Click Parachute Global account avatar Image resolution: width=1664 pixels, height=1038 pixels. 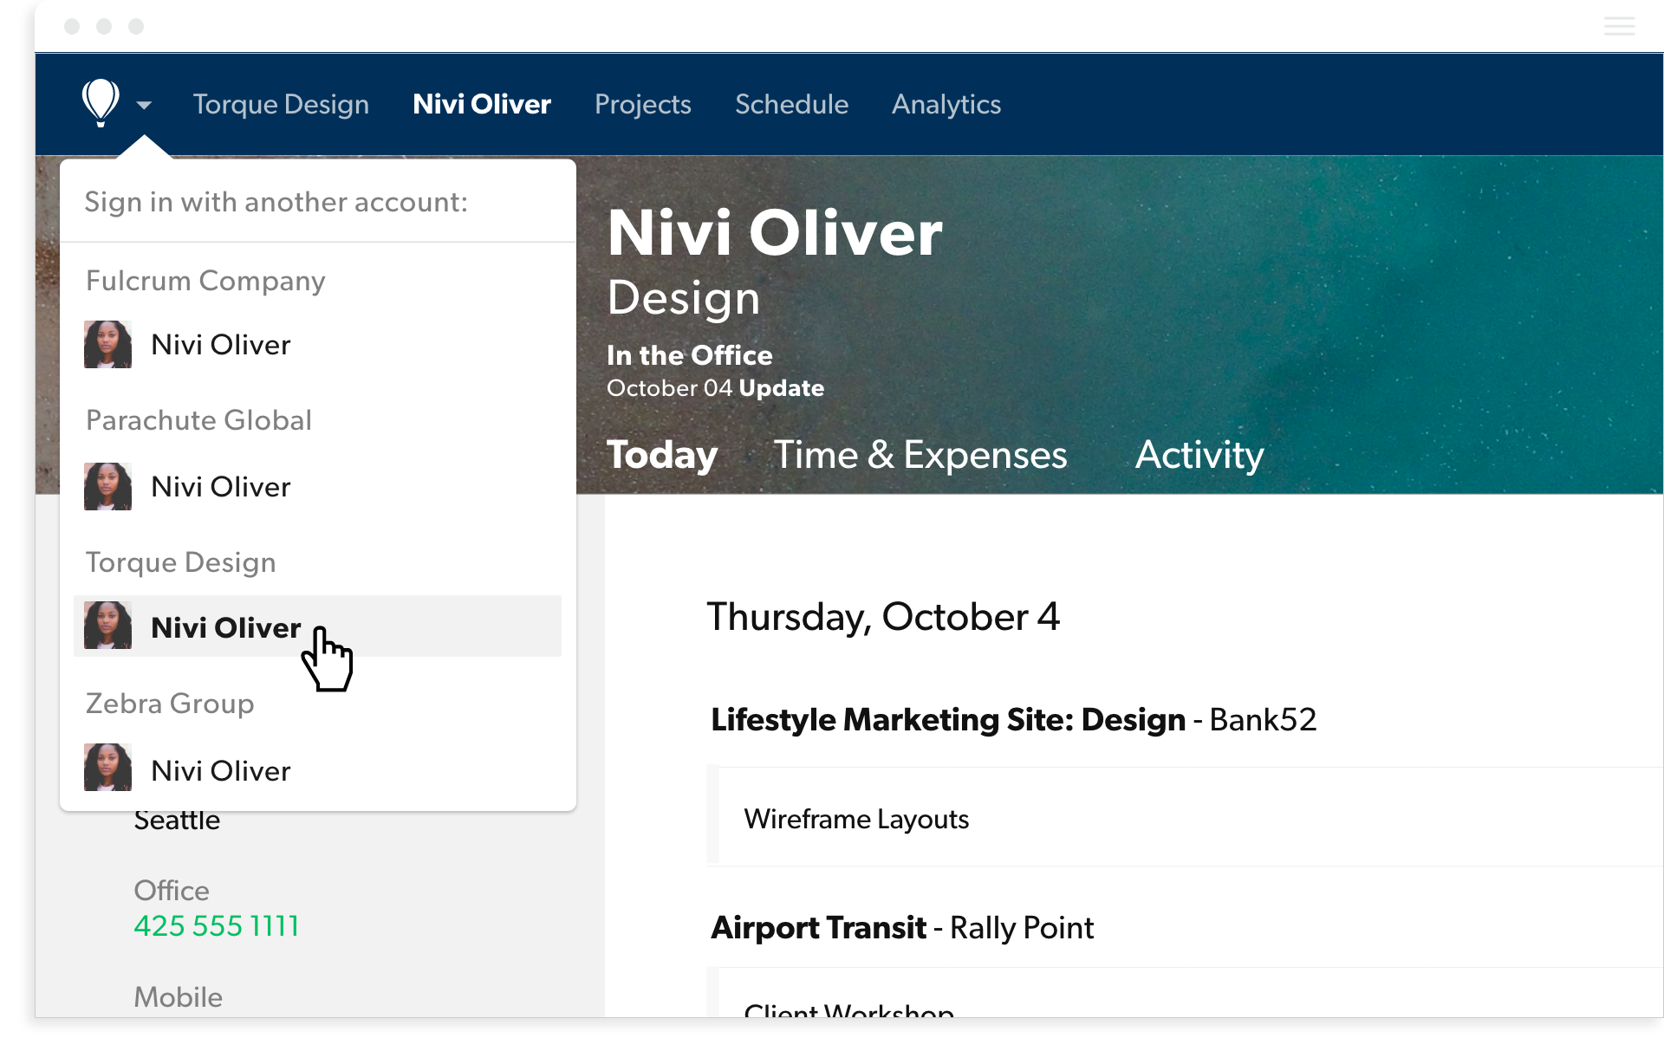[107, 486]
